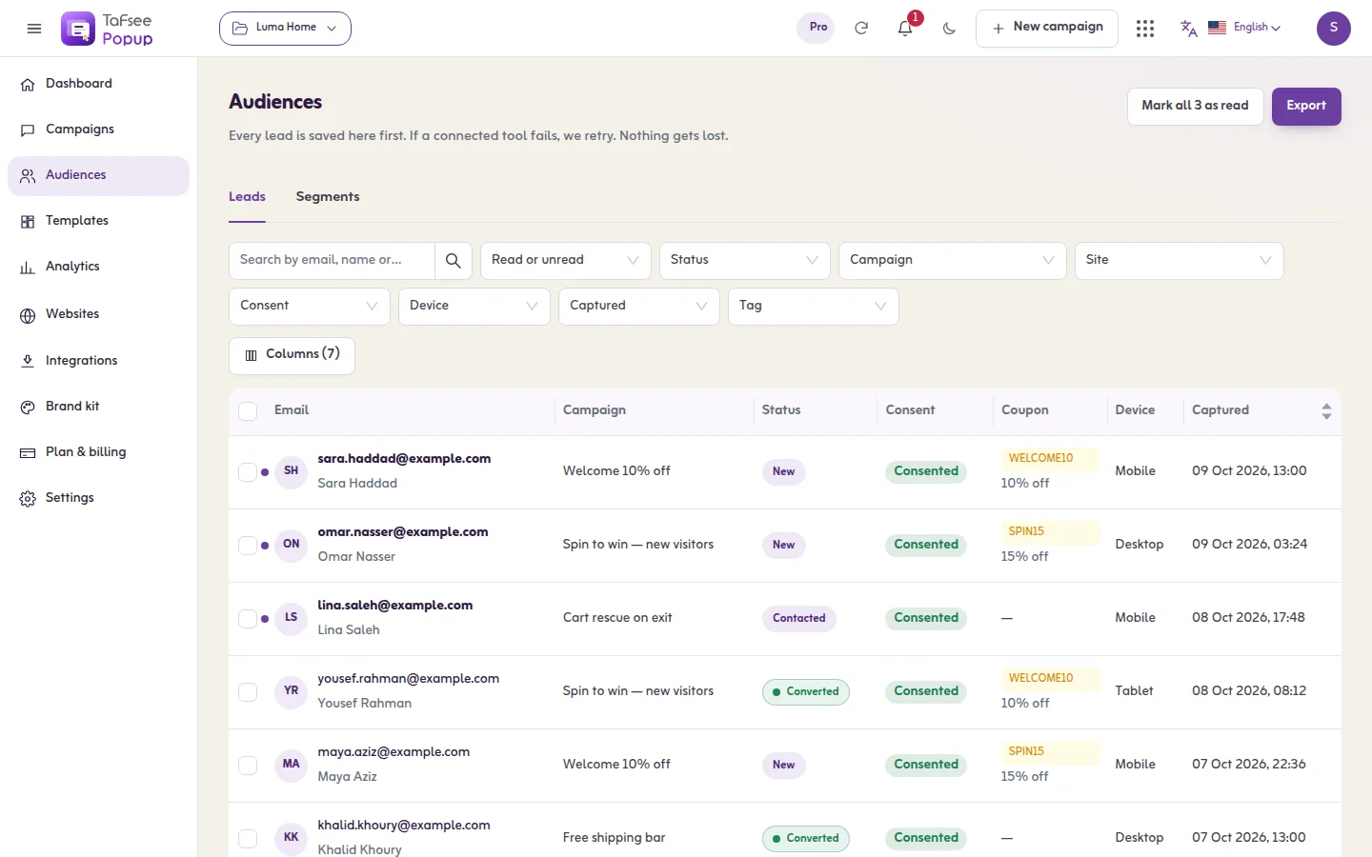Switch to the Segments tab
Screen dimensions: 1372x857
[328, 197]
